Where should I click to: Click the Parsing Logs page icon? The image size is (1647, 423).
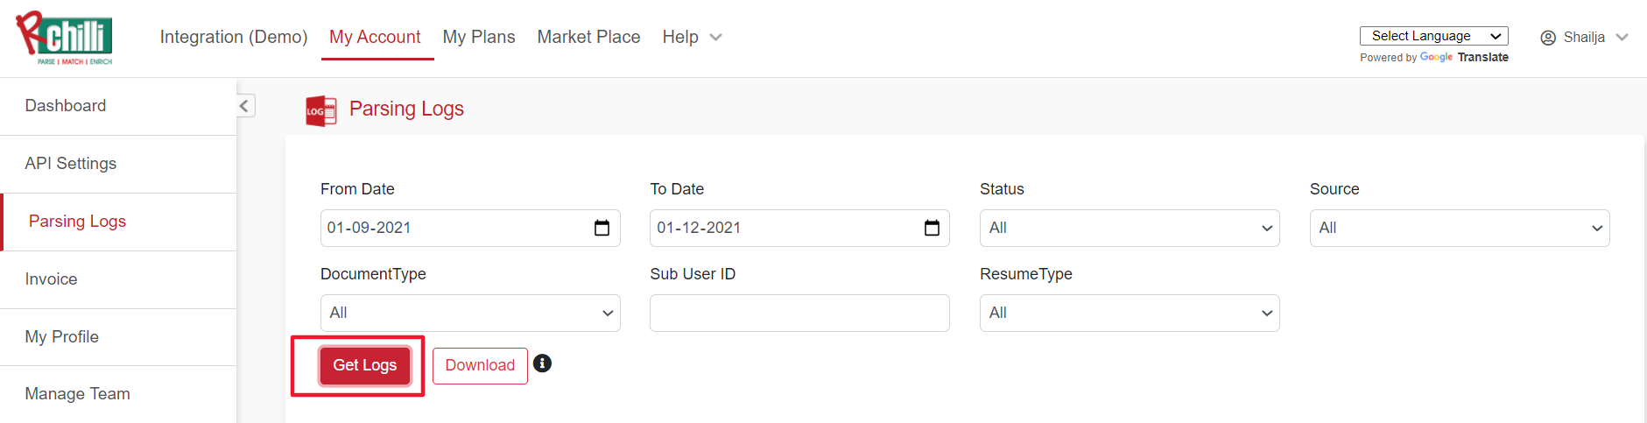tap(320, 111)
